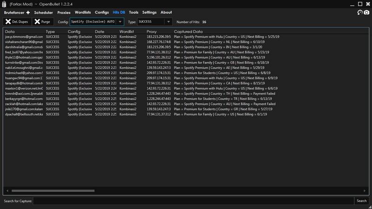372x209 pixels.
Task: Click the window resize grip corner
Action: 370,207
